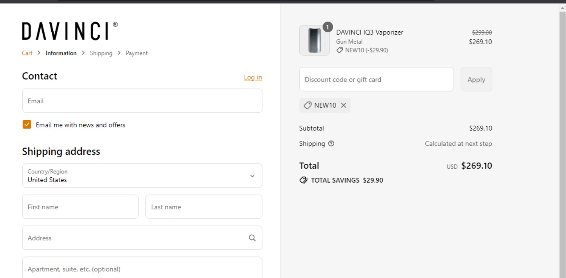Click the Contact heading
Image resolution: width=566 pixels, height=278 pixels.
[x=40, y=76]
